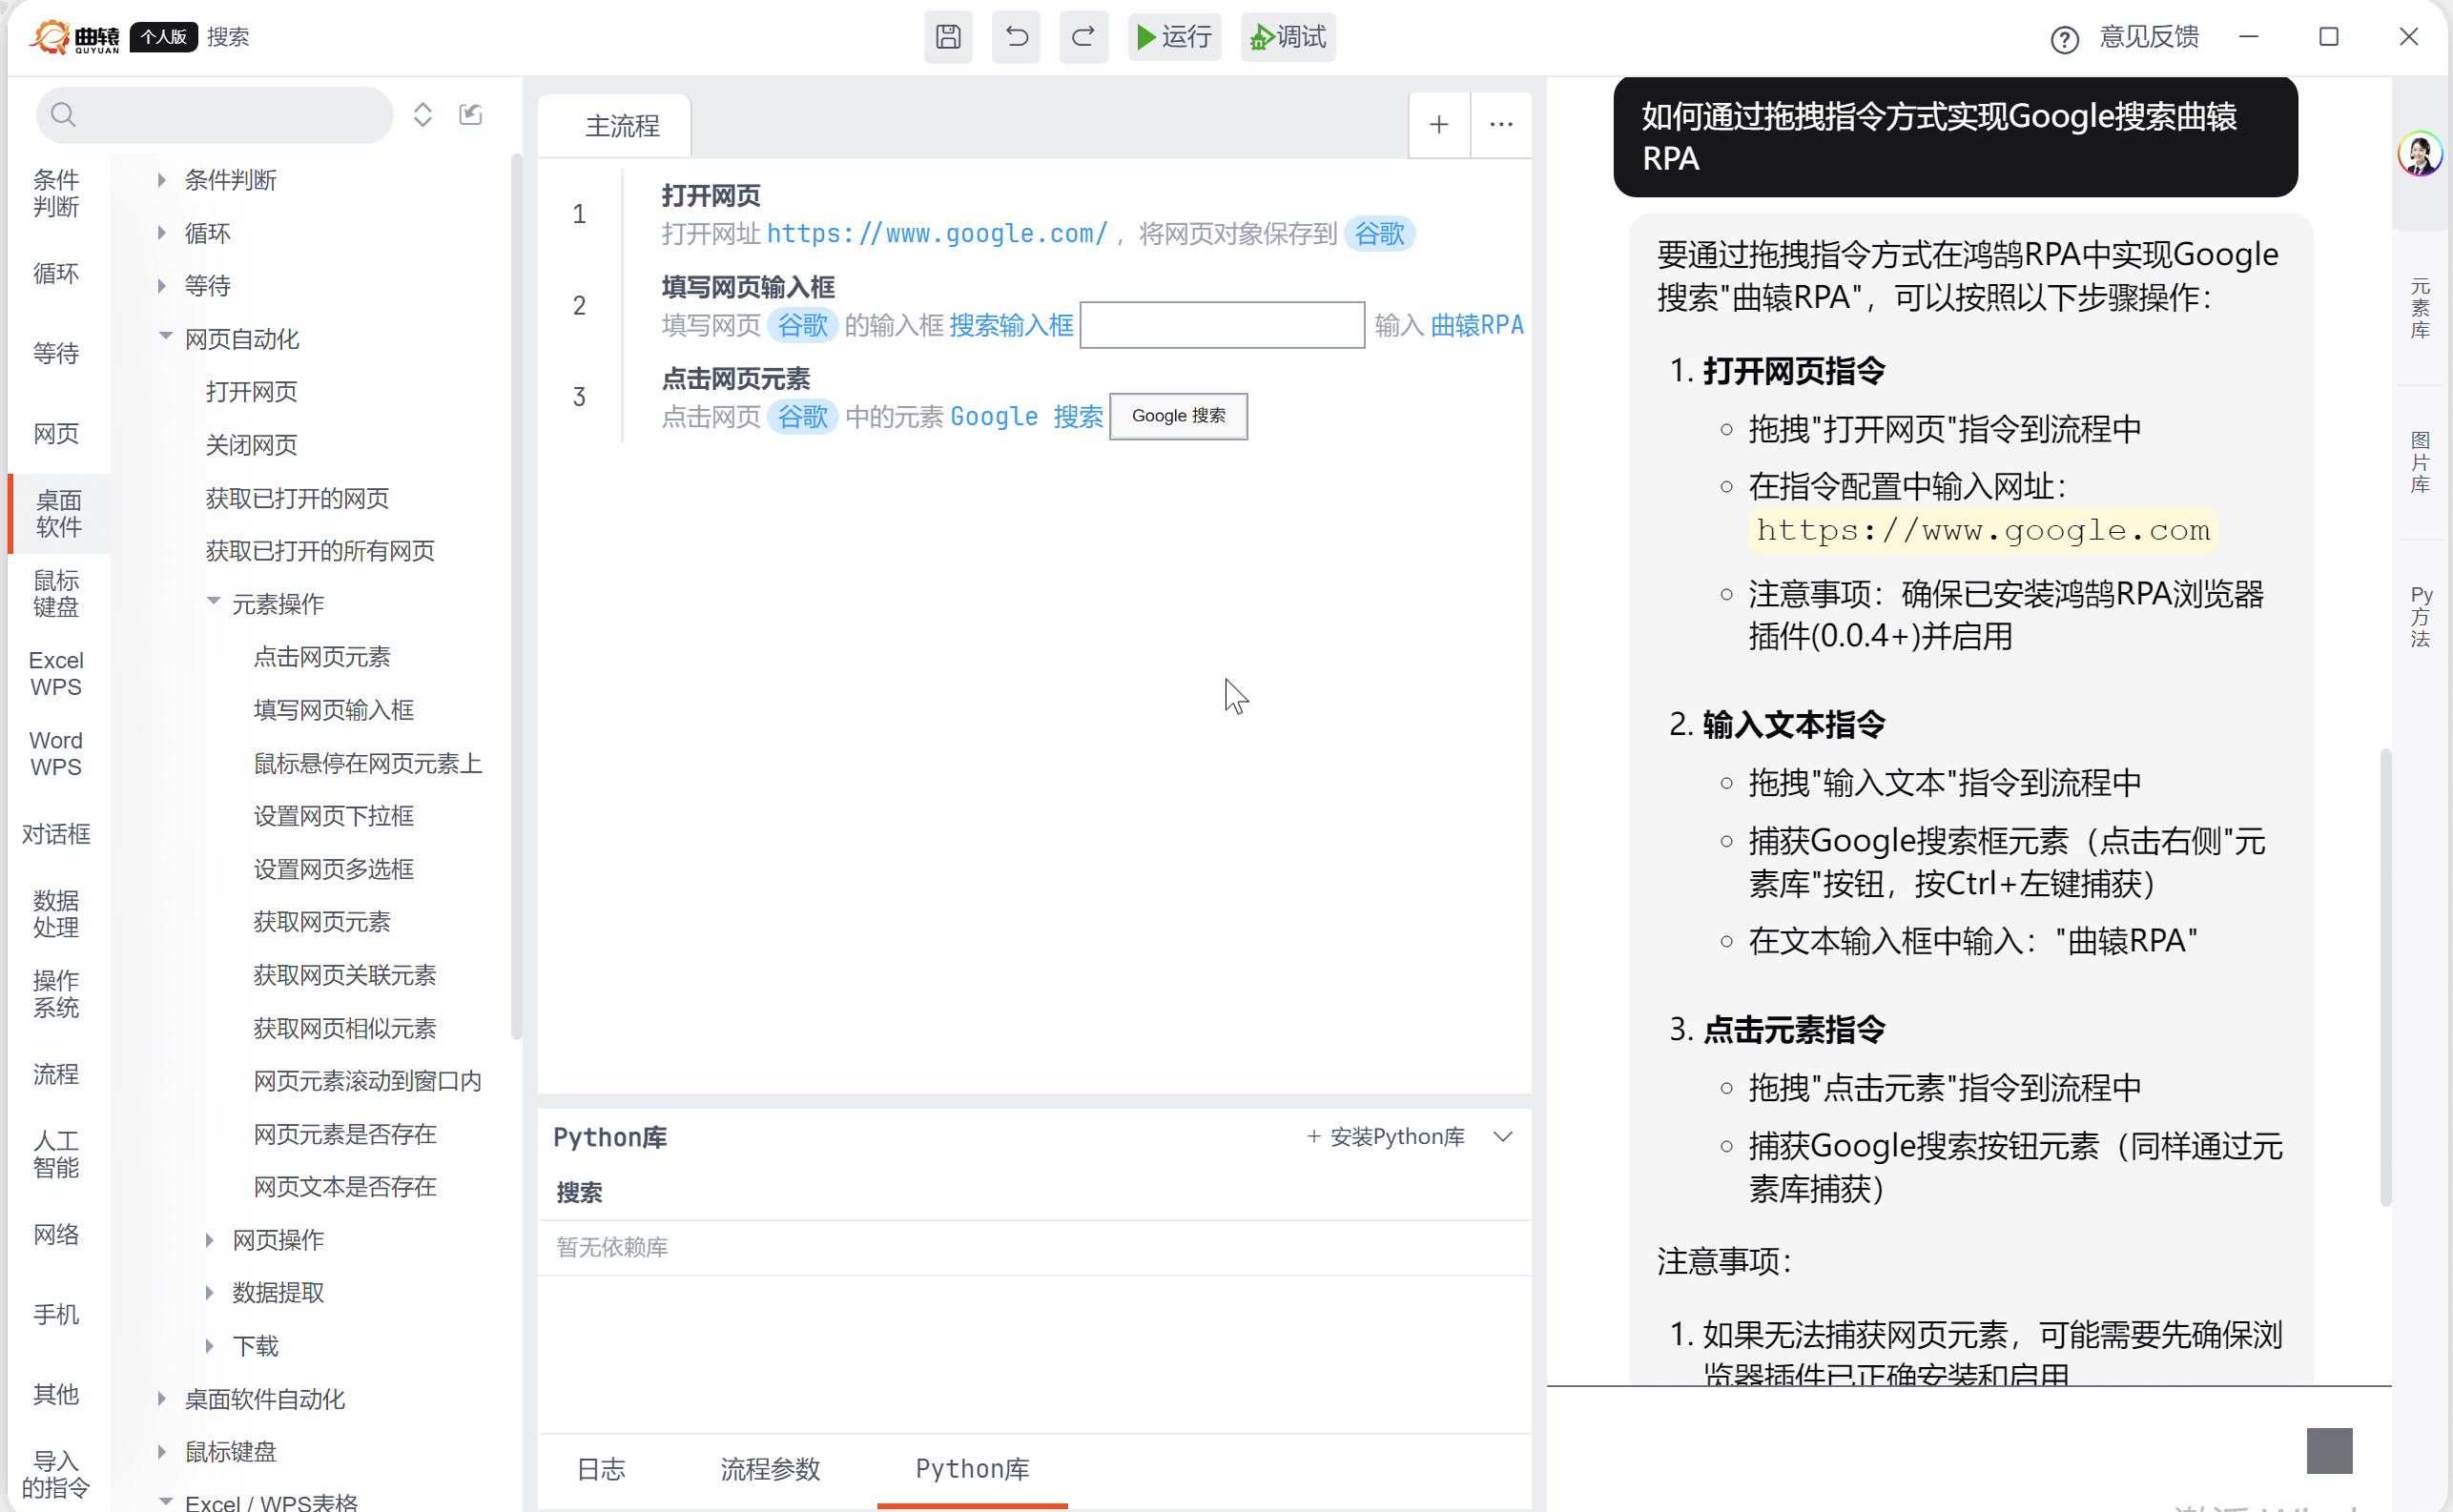Start debugging with 调试 button
The width and height of the screenshot is (2453, 1512).
click(1288, 37)
